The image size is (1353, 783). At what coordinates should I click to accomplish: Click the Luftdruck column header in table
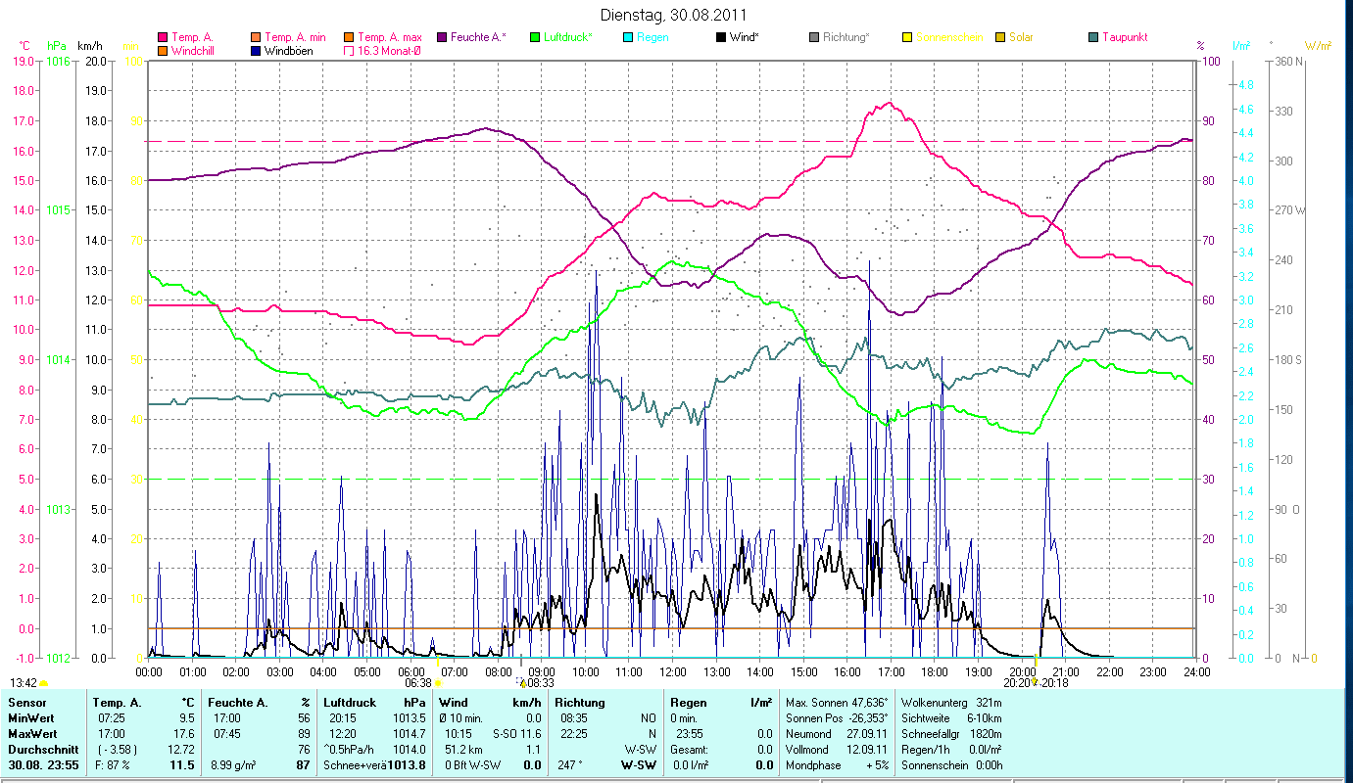pos(350,702)
